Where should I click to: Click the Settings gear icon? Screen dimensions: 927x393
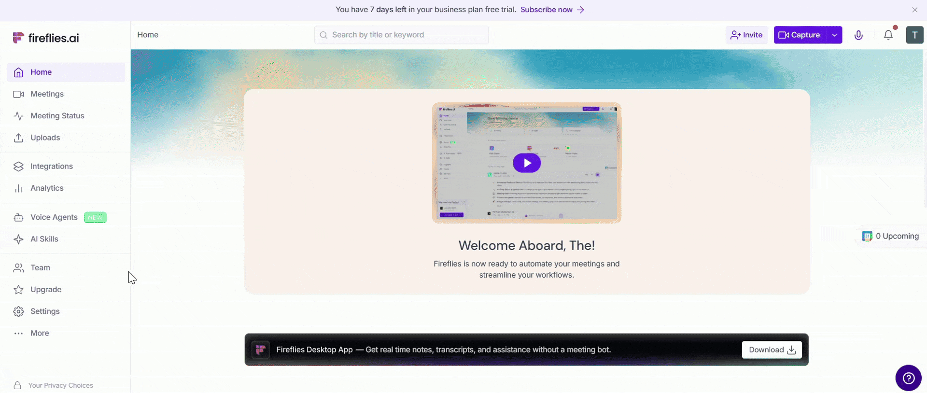18,311
